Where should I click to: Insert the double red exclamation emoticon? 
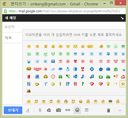[75, 84]
